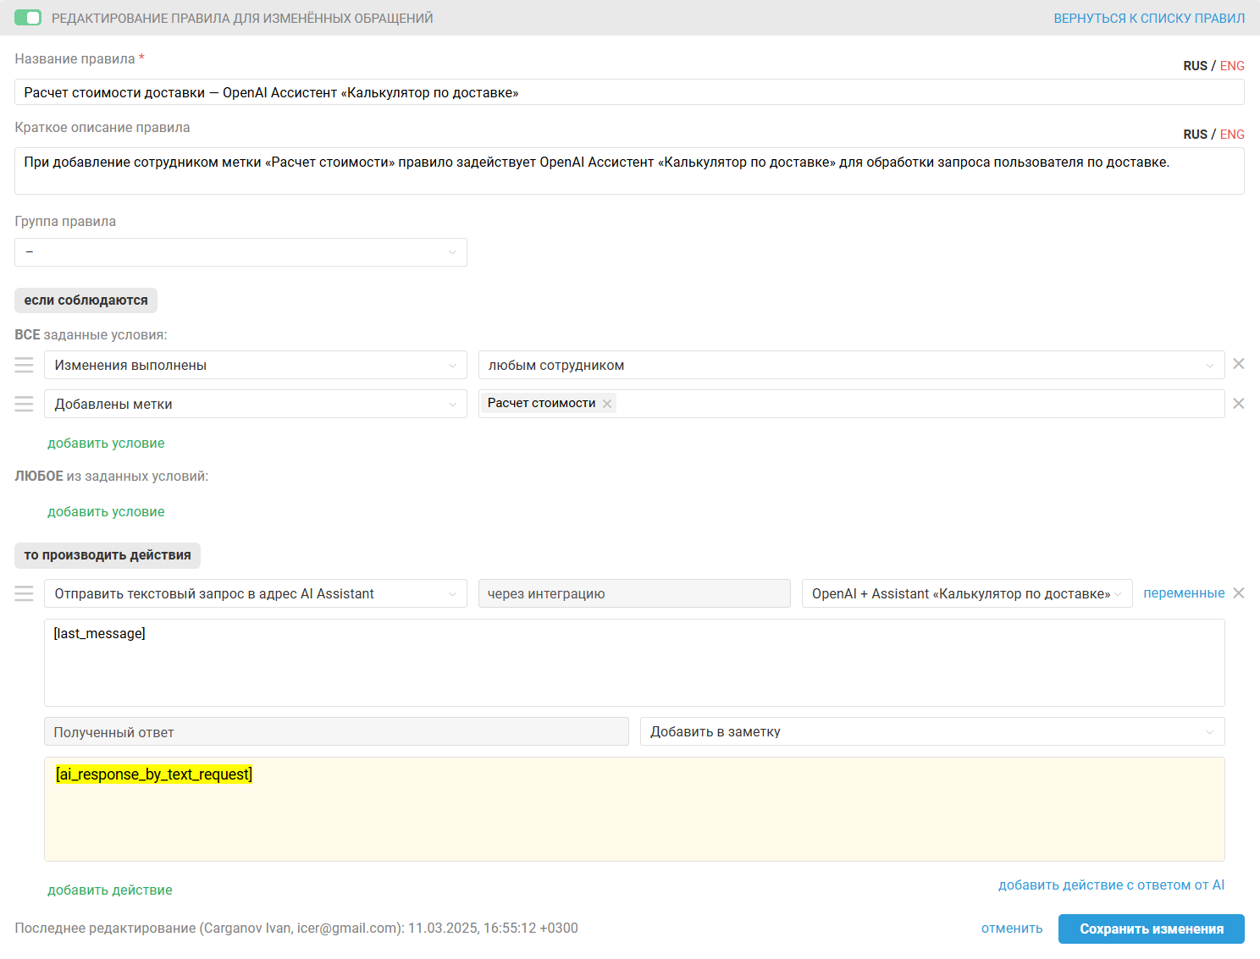Open the rule group dropdown
Viewport: 1260px width, 959px height.
[x=240, y=252]
